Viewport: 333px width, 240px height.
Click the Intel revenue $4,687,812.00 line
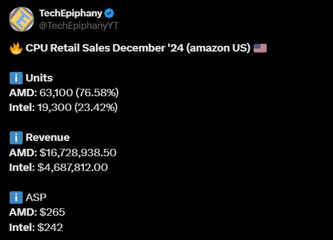pyautogui.click(x=58, y=168)
